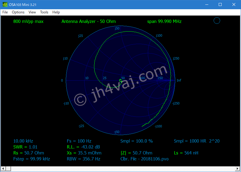This screenshot has height=172, width=241.
Task: Click the 'Smpl = 100.0 %' value
Action: tap(137, 141)
